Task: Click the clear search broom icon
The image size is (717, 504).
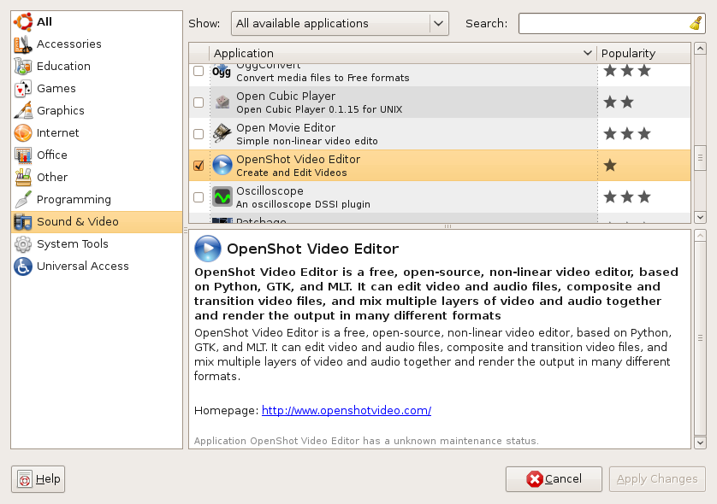Action: [x=695, y=24]
